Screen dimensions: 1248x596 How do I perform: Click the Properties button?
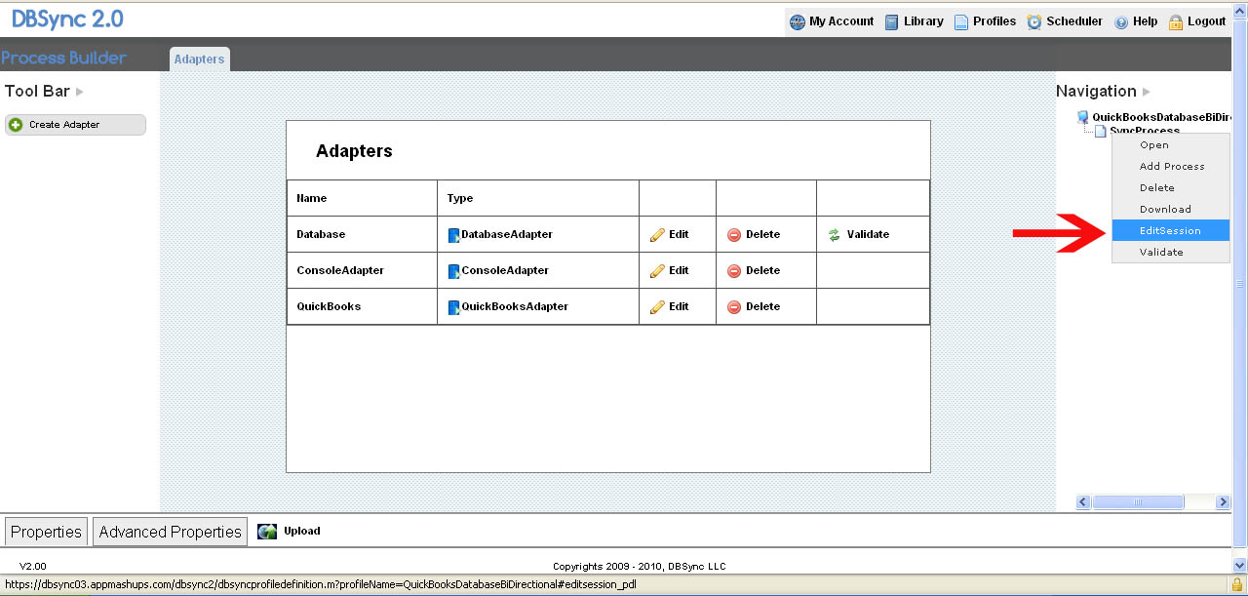coord(46,532)
